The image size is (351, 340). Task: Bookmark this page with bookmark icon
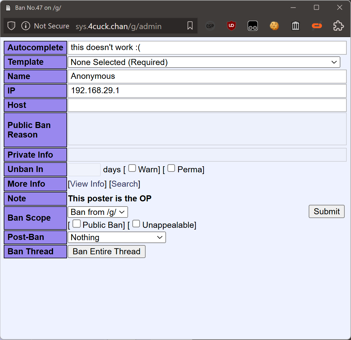point(190,26)
